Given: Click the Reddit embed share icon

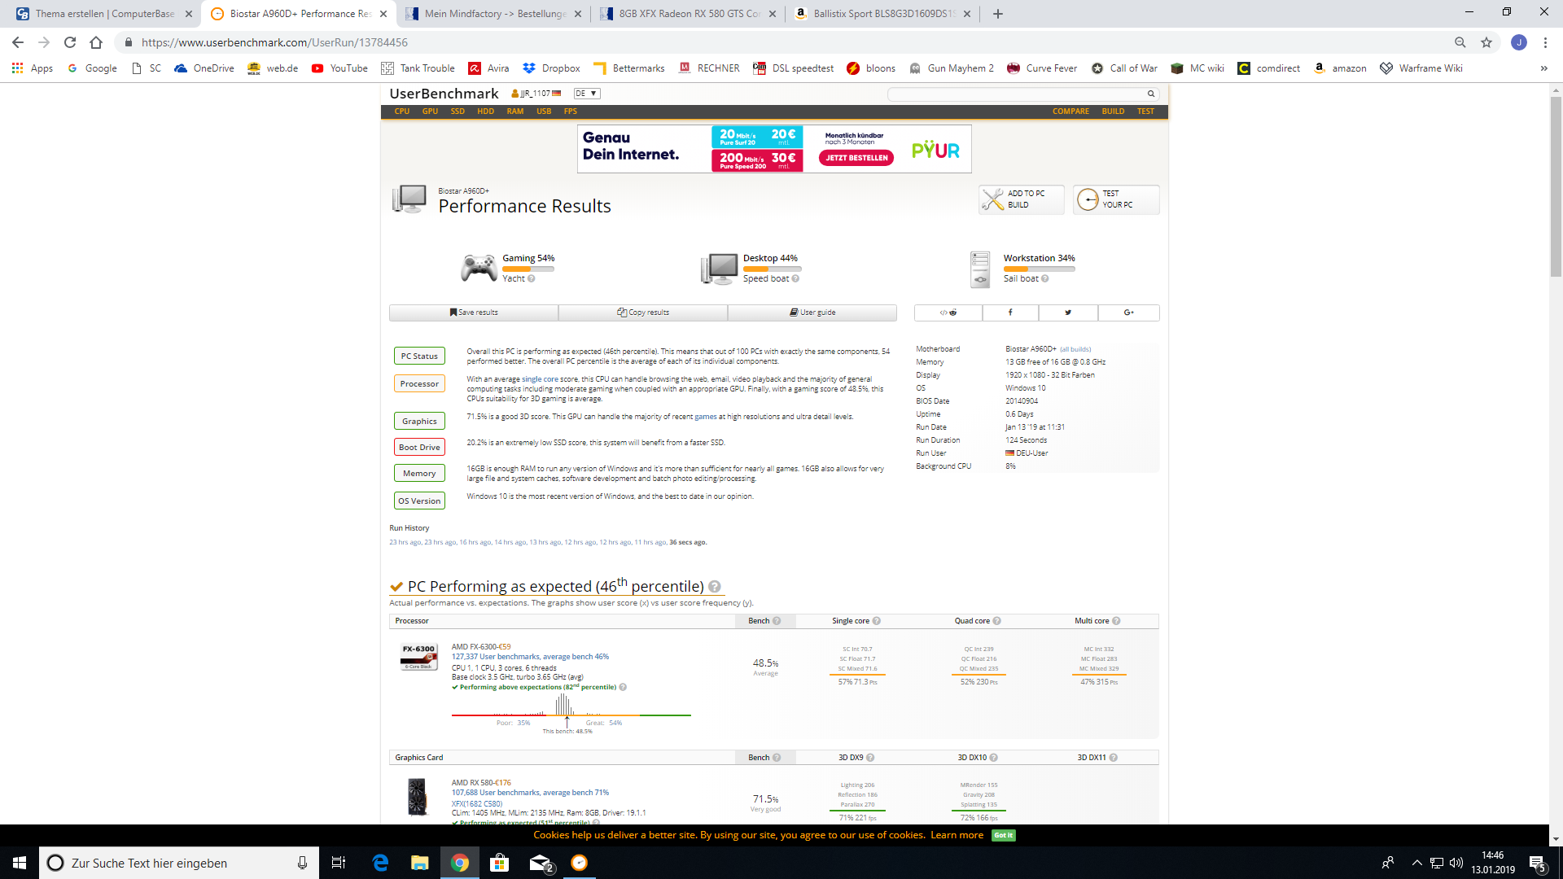Looking at the screenshot, I should [948, 313].
